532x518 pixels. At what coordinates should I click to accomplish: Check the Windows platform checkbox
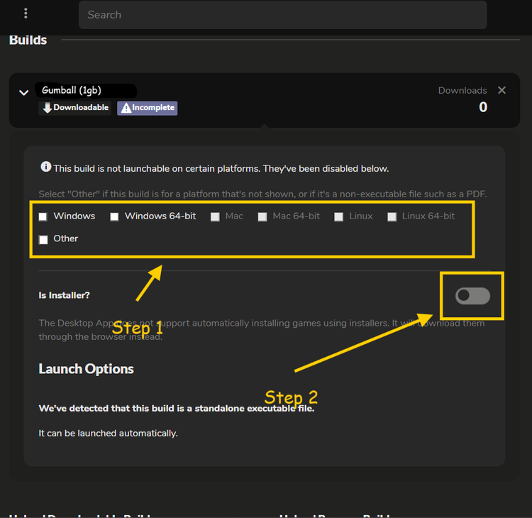coord(43,216)
